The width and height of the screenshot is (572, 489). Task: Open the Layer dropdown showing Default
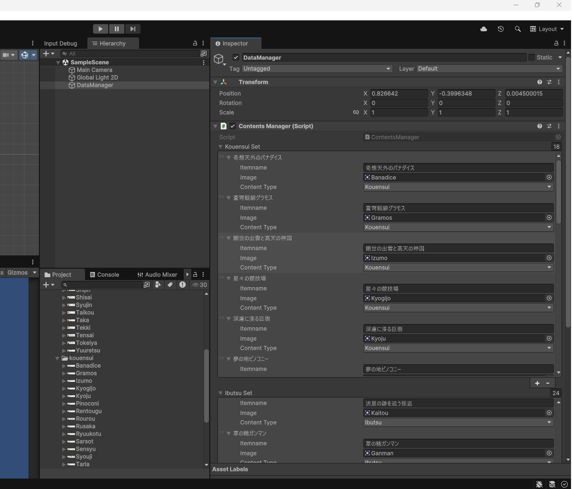click(x=489, y=69)
